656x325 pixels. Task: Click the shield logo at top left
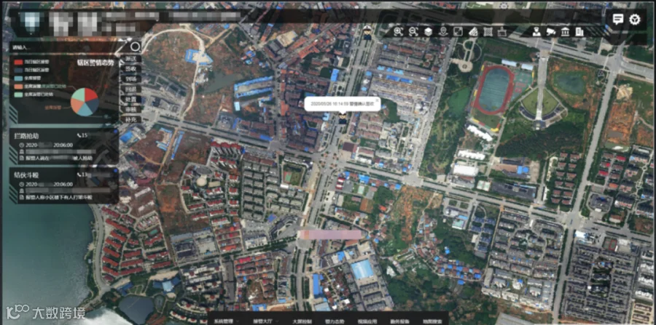click(32, 21)
